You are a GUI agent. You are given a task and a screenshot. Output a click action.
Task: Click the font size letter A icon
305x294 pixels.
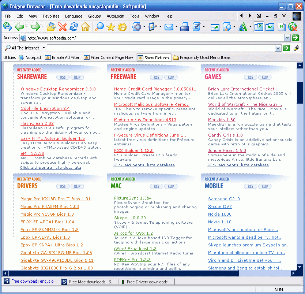point(243,27)
